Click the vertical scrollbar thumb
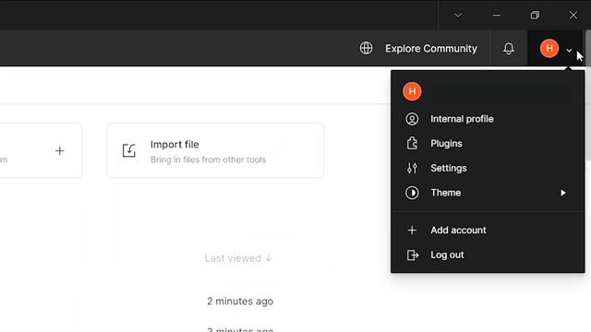Image resolution: width=591 pixels, height=332 pixels. 588,95
